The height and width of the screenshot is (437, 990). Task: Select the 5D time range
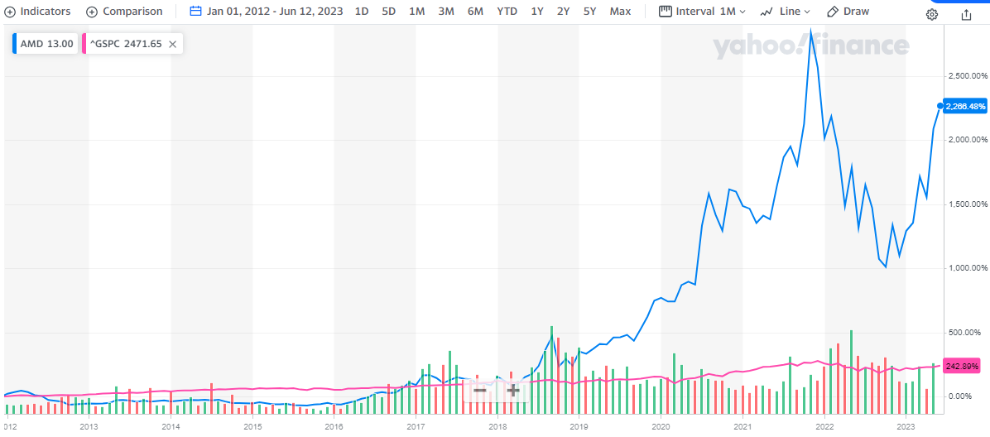(x=389, y=12)
